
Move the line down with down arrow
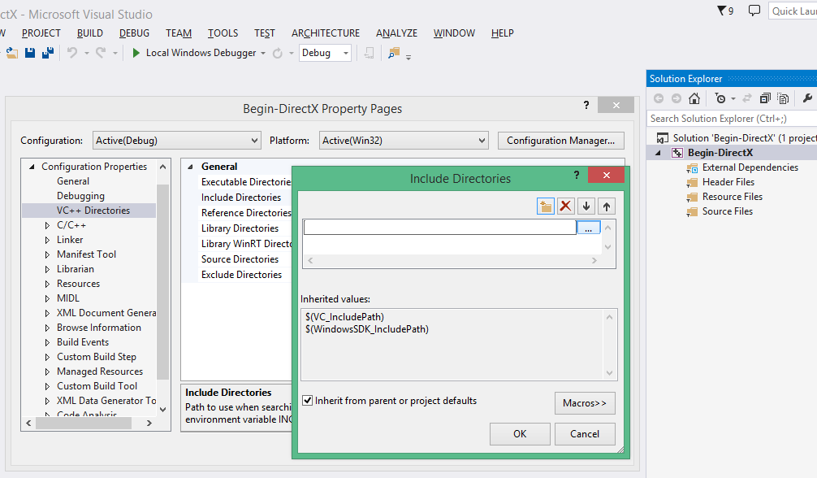(586, 206)
